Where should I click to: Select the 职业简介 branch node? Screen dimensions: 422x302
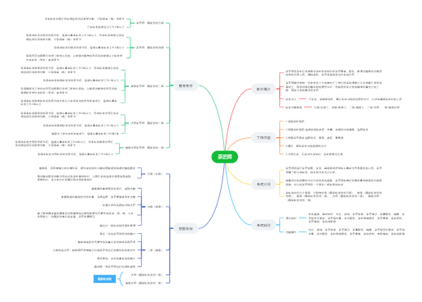pyautogui.click(x=264, y=89)
